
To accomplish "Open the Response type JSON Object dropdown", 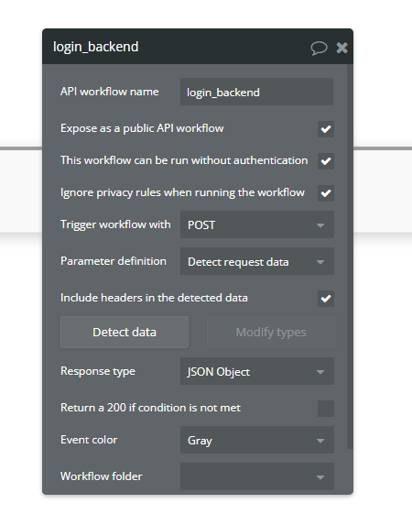I will [x=257, y=371].
